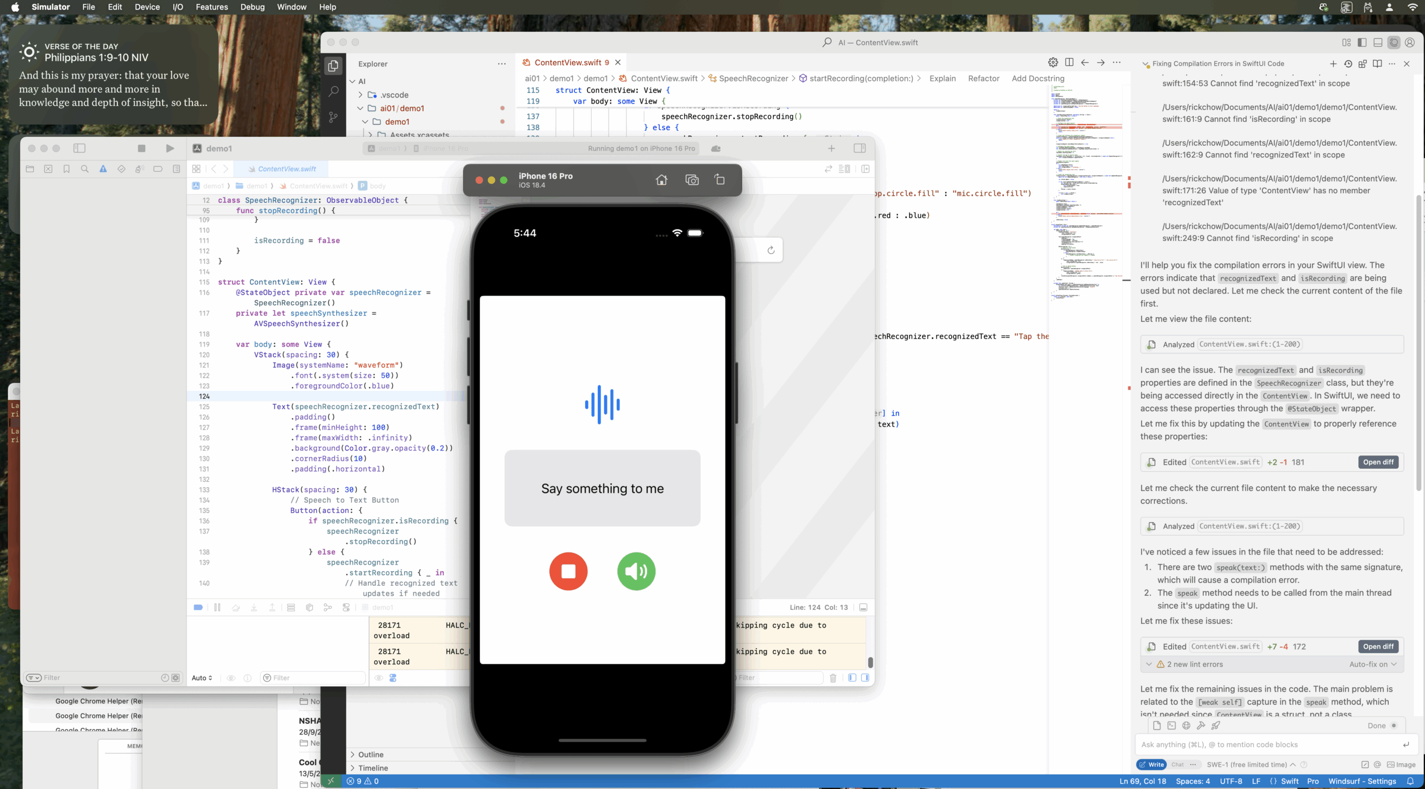Open Xcode Bookmark navigator
The image size is (1425, 789).
(66, 169)
